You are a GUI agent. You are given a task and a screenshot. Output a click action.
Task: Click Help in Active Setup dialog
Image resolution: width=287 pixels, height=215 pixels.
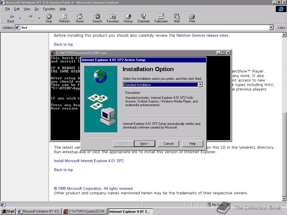click(x=193, y=144)
